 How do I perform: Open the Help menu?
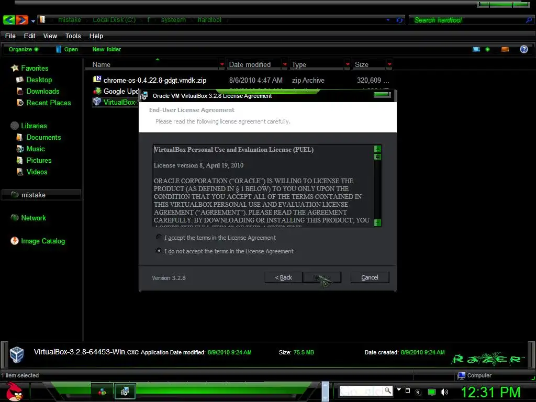96,36
